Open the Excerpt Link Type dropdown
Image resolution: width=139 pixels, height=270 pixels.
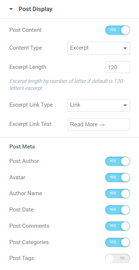[98, 105]
